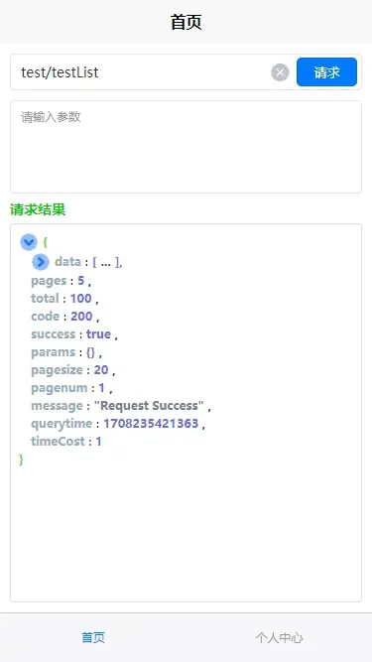This screenshot has width=372, height=662.
Task: Click the "Request Success" message string
Action: click(150, 406)
